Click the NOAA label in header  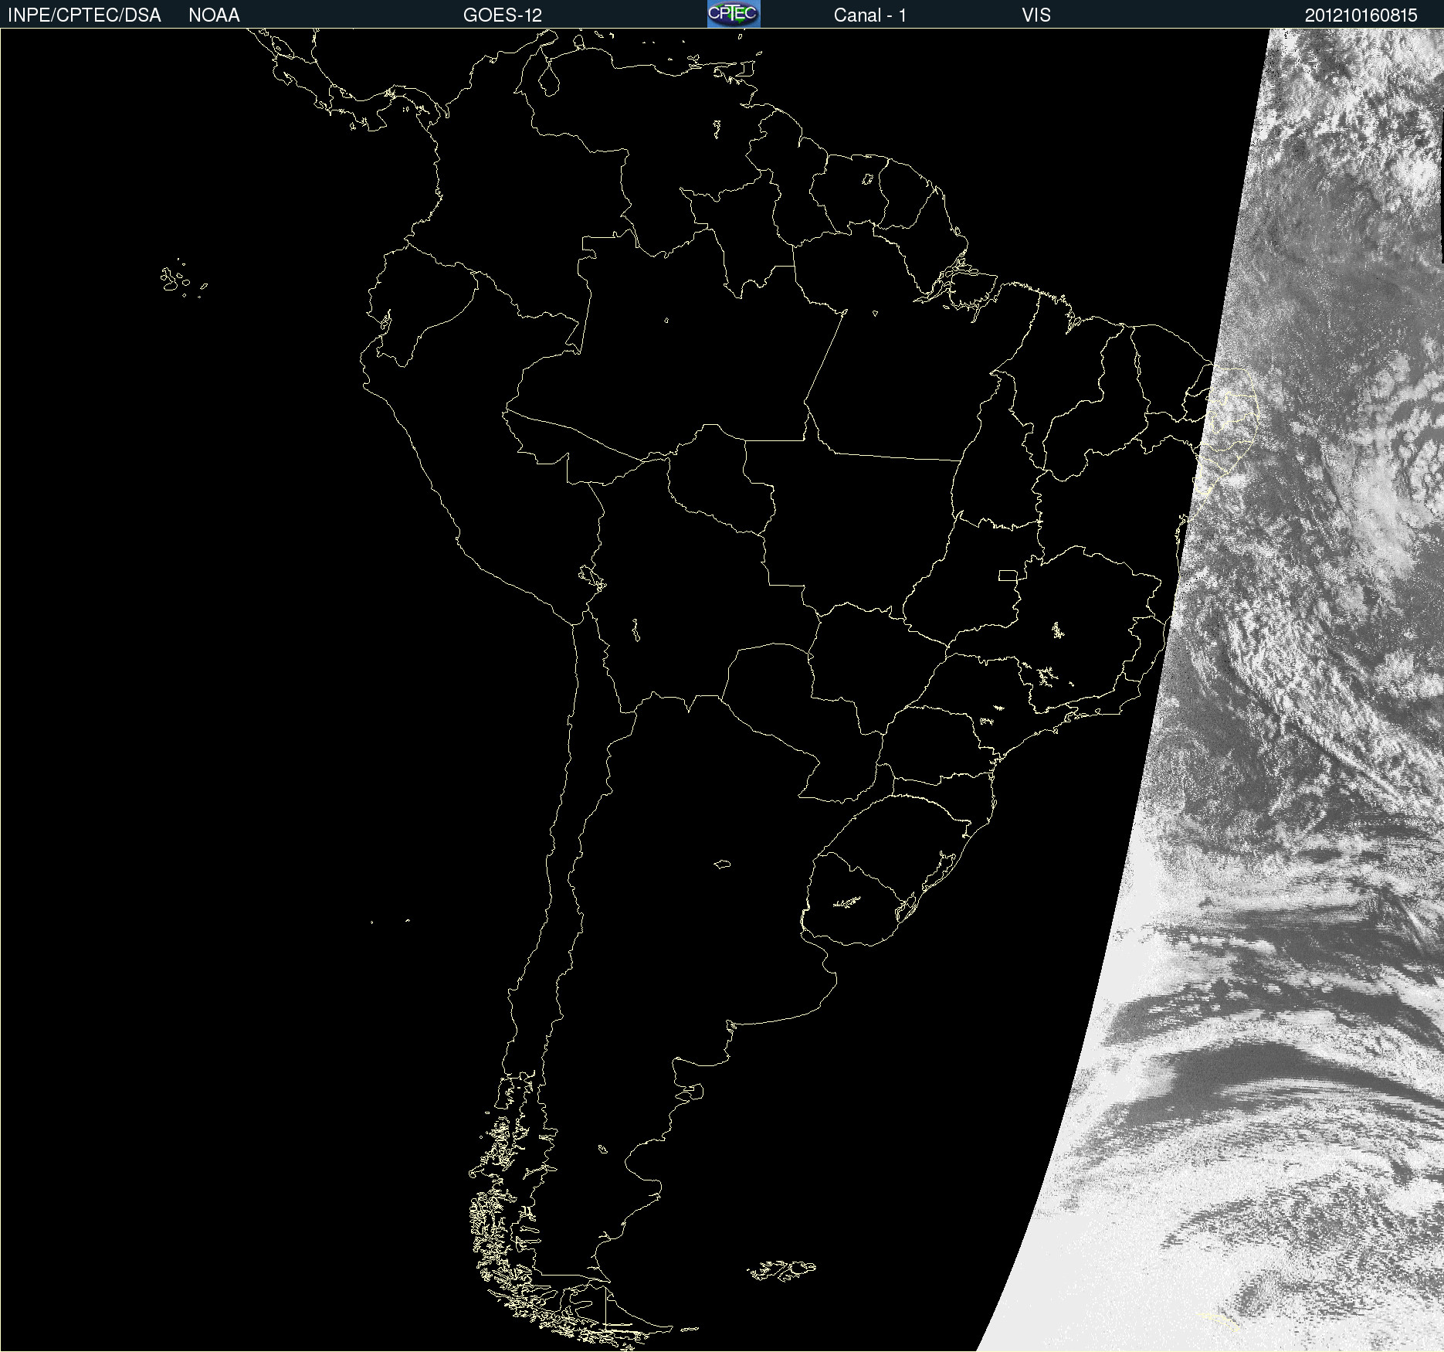tap(214, 15)
